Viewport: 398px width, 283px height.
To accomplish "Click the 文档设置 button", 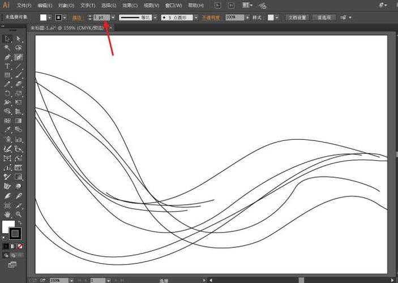I will 297,18.
